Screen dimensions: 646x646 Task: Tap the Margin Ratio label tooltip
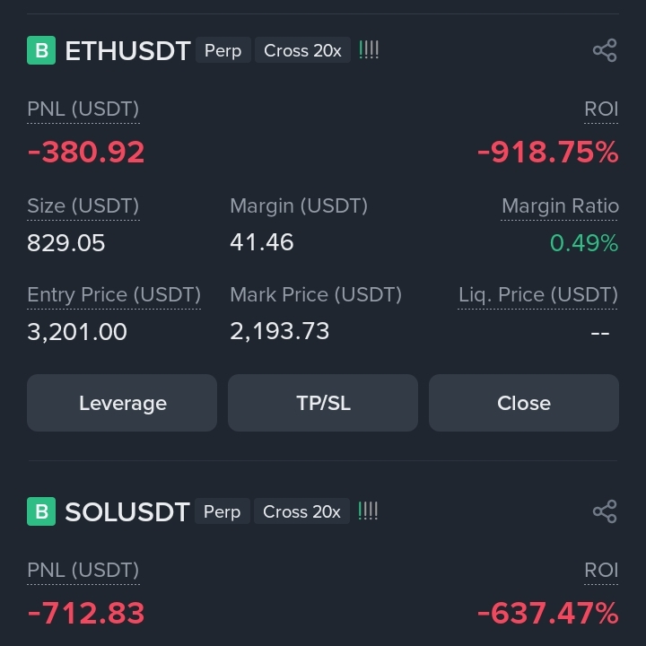coord(560,206)
